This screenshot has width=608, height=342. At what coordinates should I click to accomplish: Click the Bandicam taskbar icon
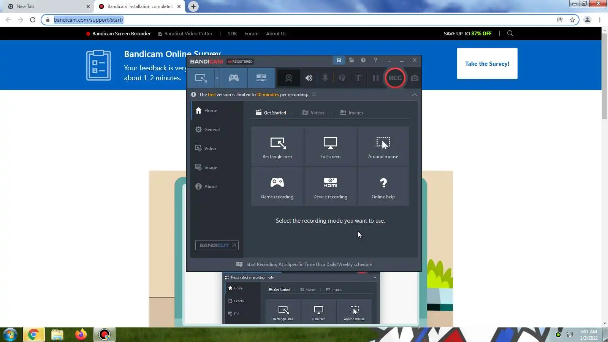tap(104, 335)
